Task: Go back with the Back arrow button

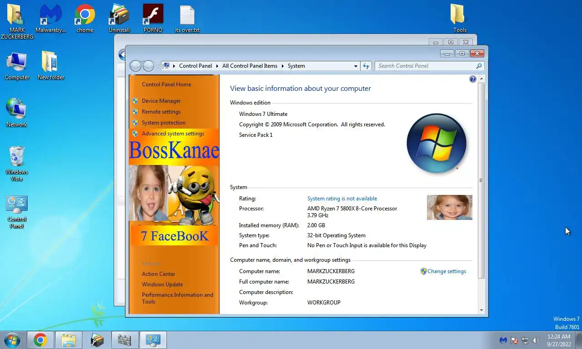Action: (x=135, y=66)
